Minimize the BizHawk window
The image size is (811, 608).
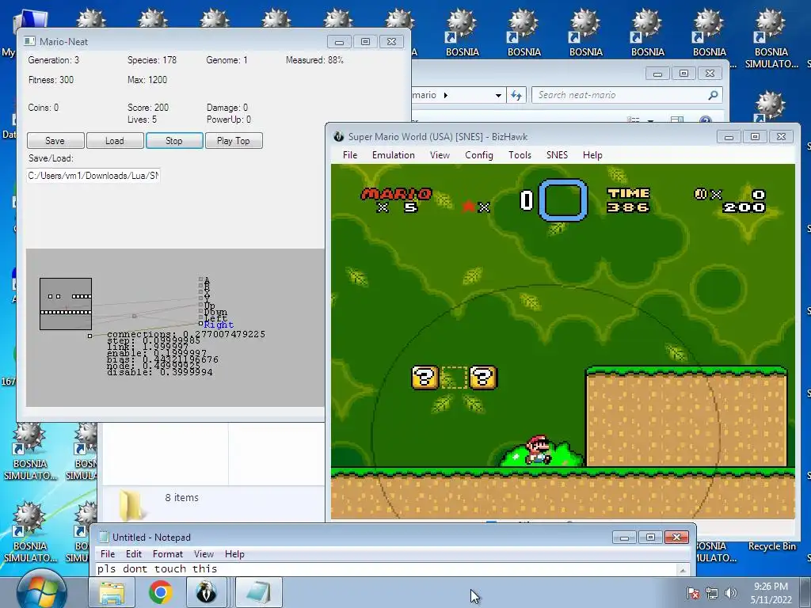click(729, 137)
